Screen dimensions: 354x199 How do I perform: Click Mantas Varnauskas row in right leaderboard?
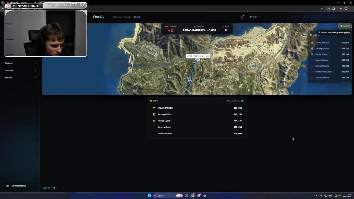pos(330,72)
